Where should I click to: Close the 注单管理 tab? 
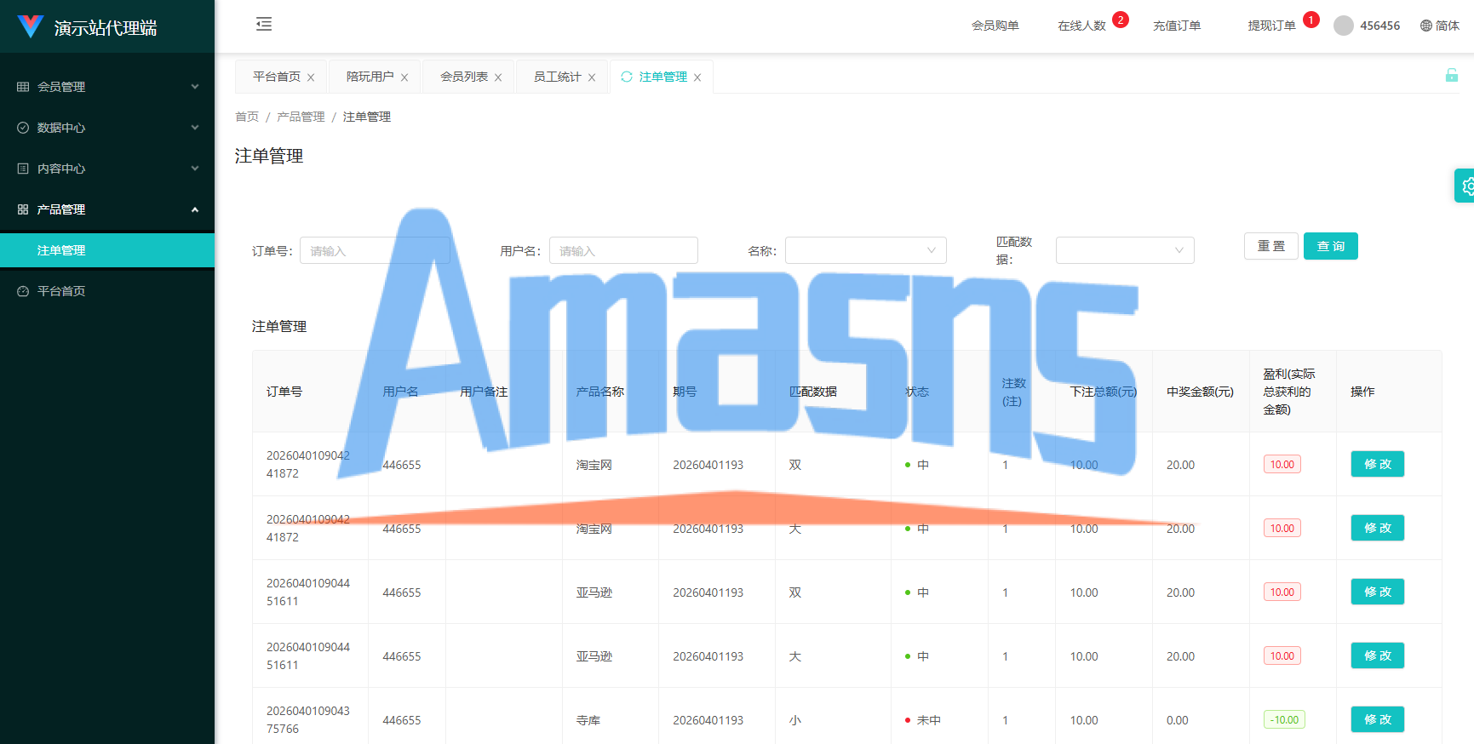[697, 77]
